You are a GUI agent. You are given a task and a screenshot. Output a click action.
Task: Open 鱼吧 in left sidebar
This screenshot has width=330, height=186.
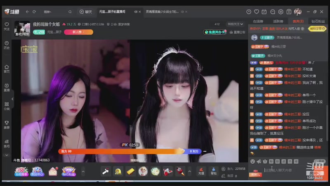click(7, 143)
